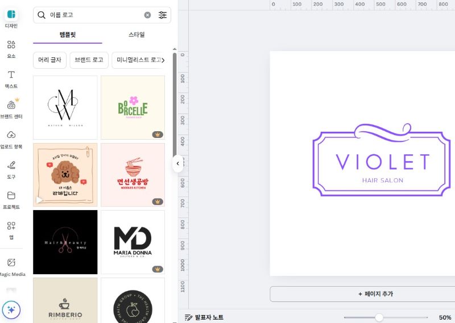Open the 요소 elements panel

11,49
